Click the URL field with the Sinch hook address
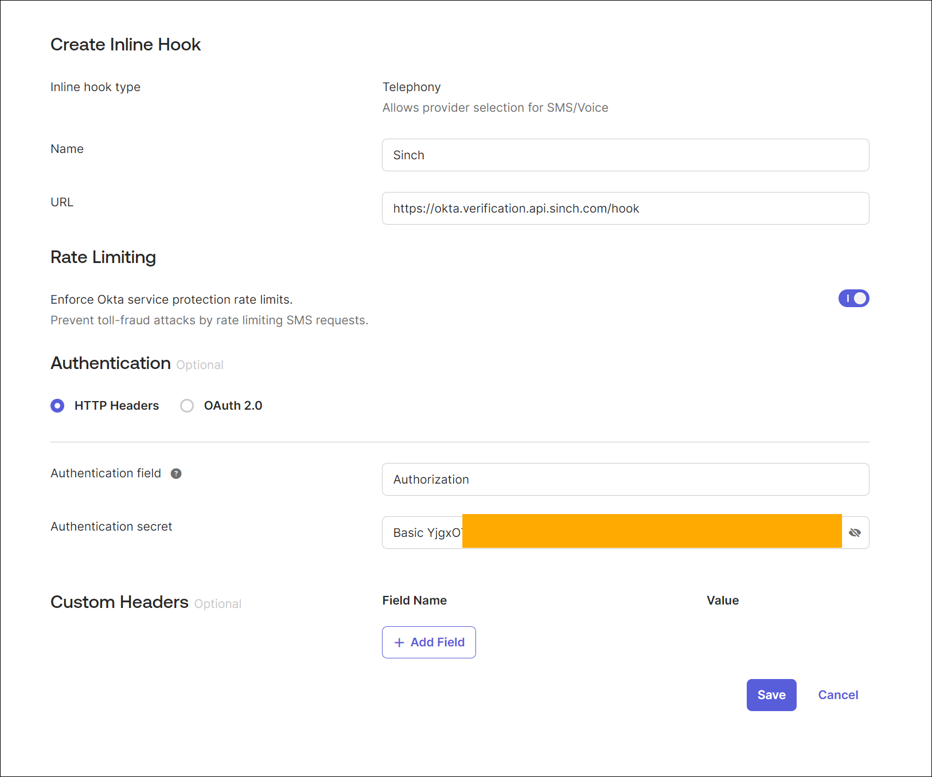The height and width of the screenshot is (777, 932). point(625,208)
